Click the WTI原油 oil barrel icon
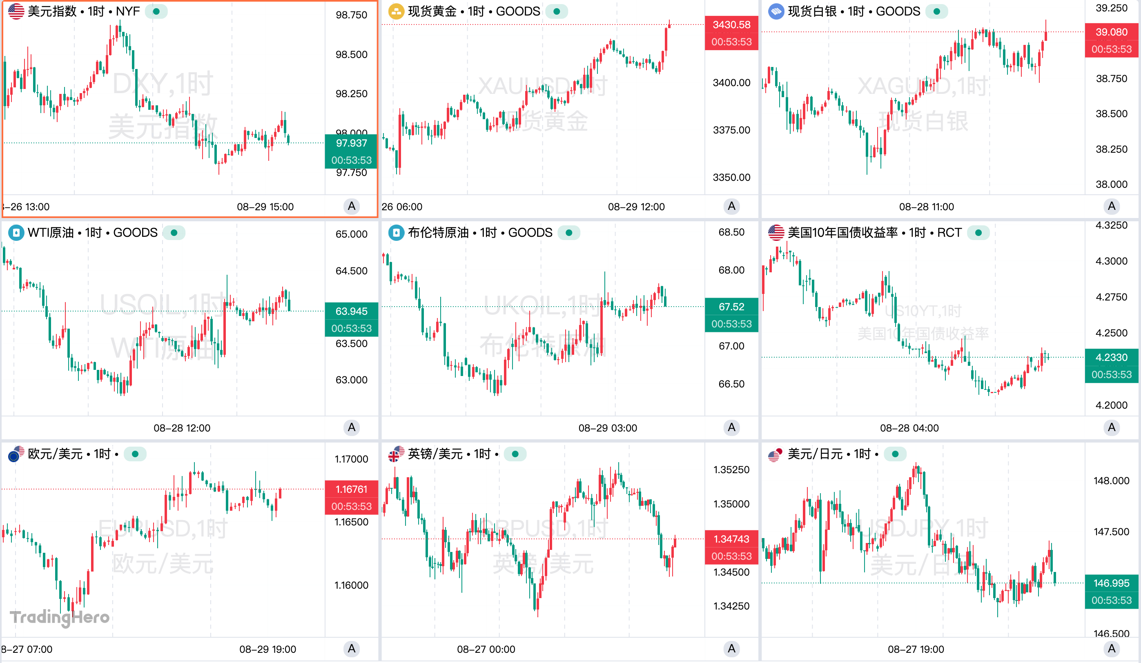 tap(16, 233)
